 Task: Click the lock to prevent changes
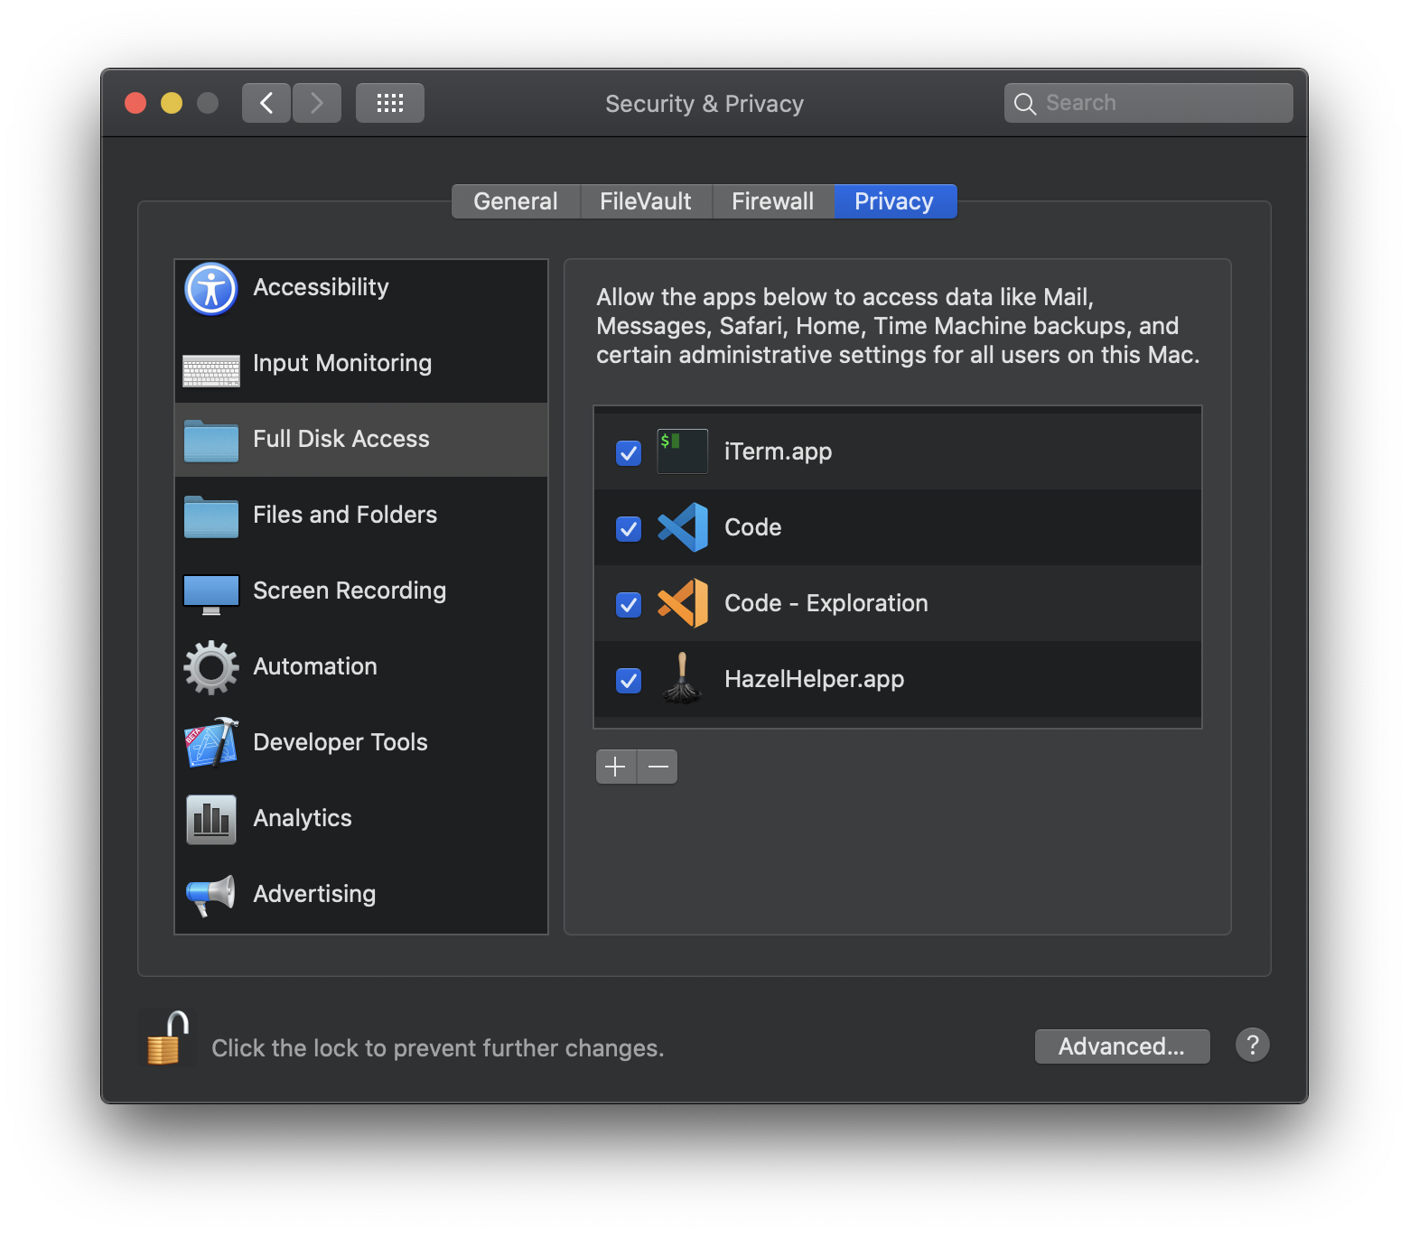click(x=165, y=1038)
